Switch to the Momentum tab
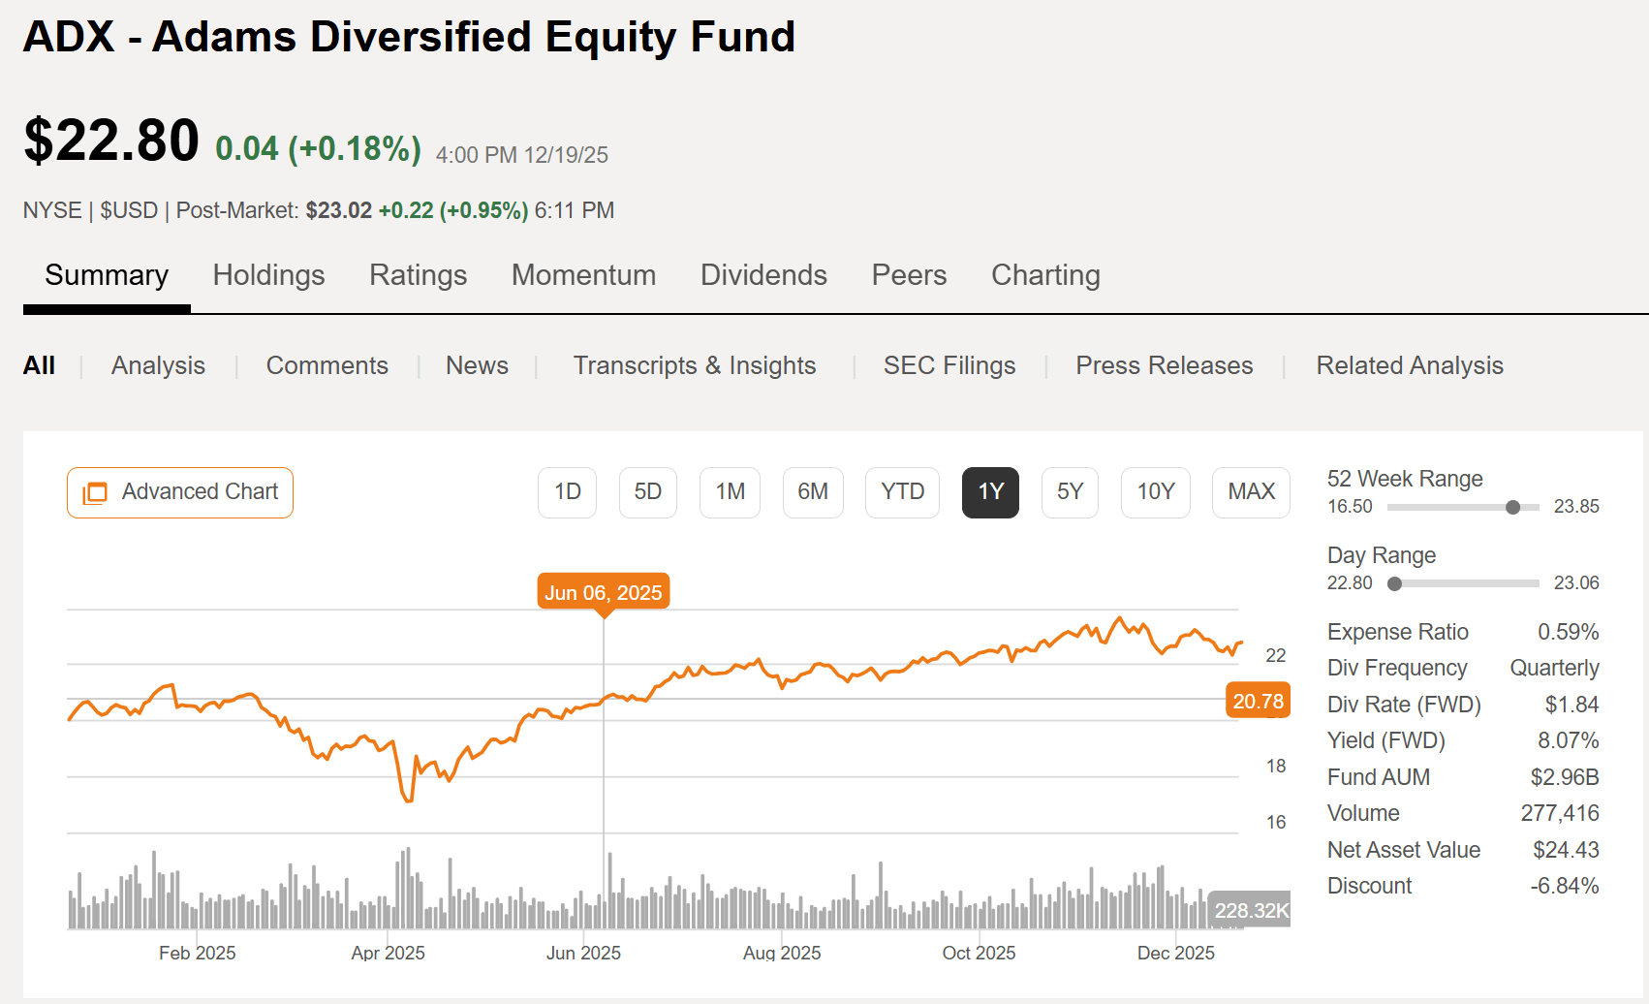1649x1004 pixels. pos(583,275)
